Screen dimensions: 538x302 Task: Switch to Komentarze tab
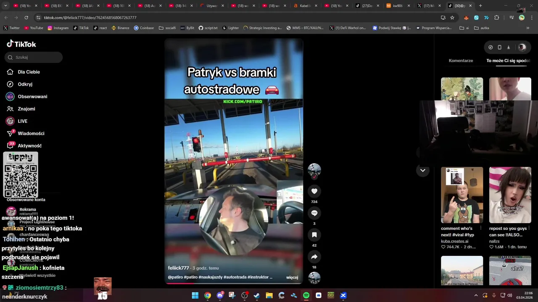point(461,60)
